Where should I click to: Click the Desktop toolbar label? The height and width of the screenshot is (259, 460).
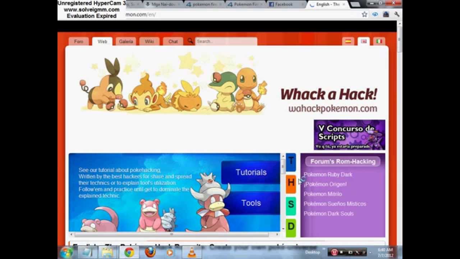[312, 252]
